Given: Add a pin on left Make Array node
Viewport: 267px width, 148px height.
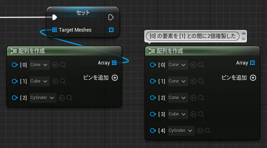Looking at the screenshot, I should coord(115,78).
